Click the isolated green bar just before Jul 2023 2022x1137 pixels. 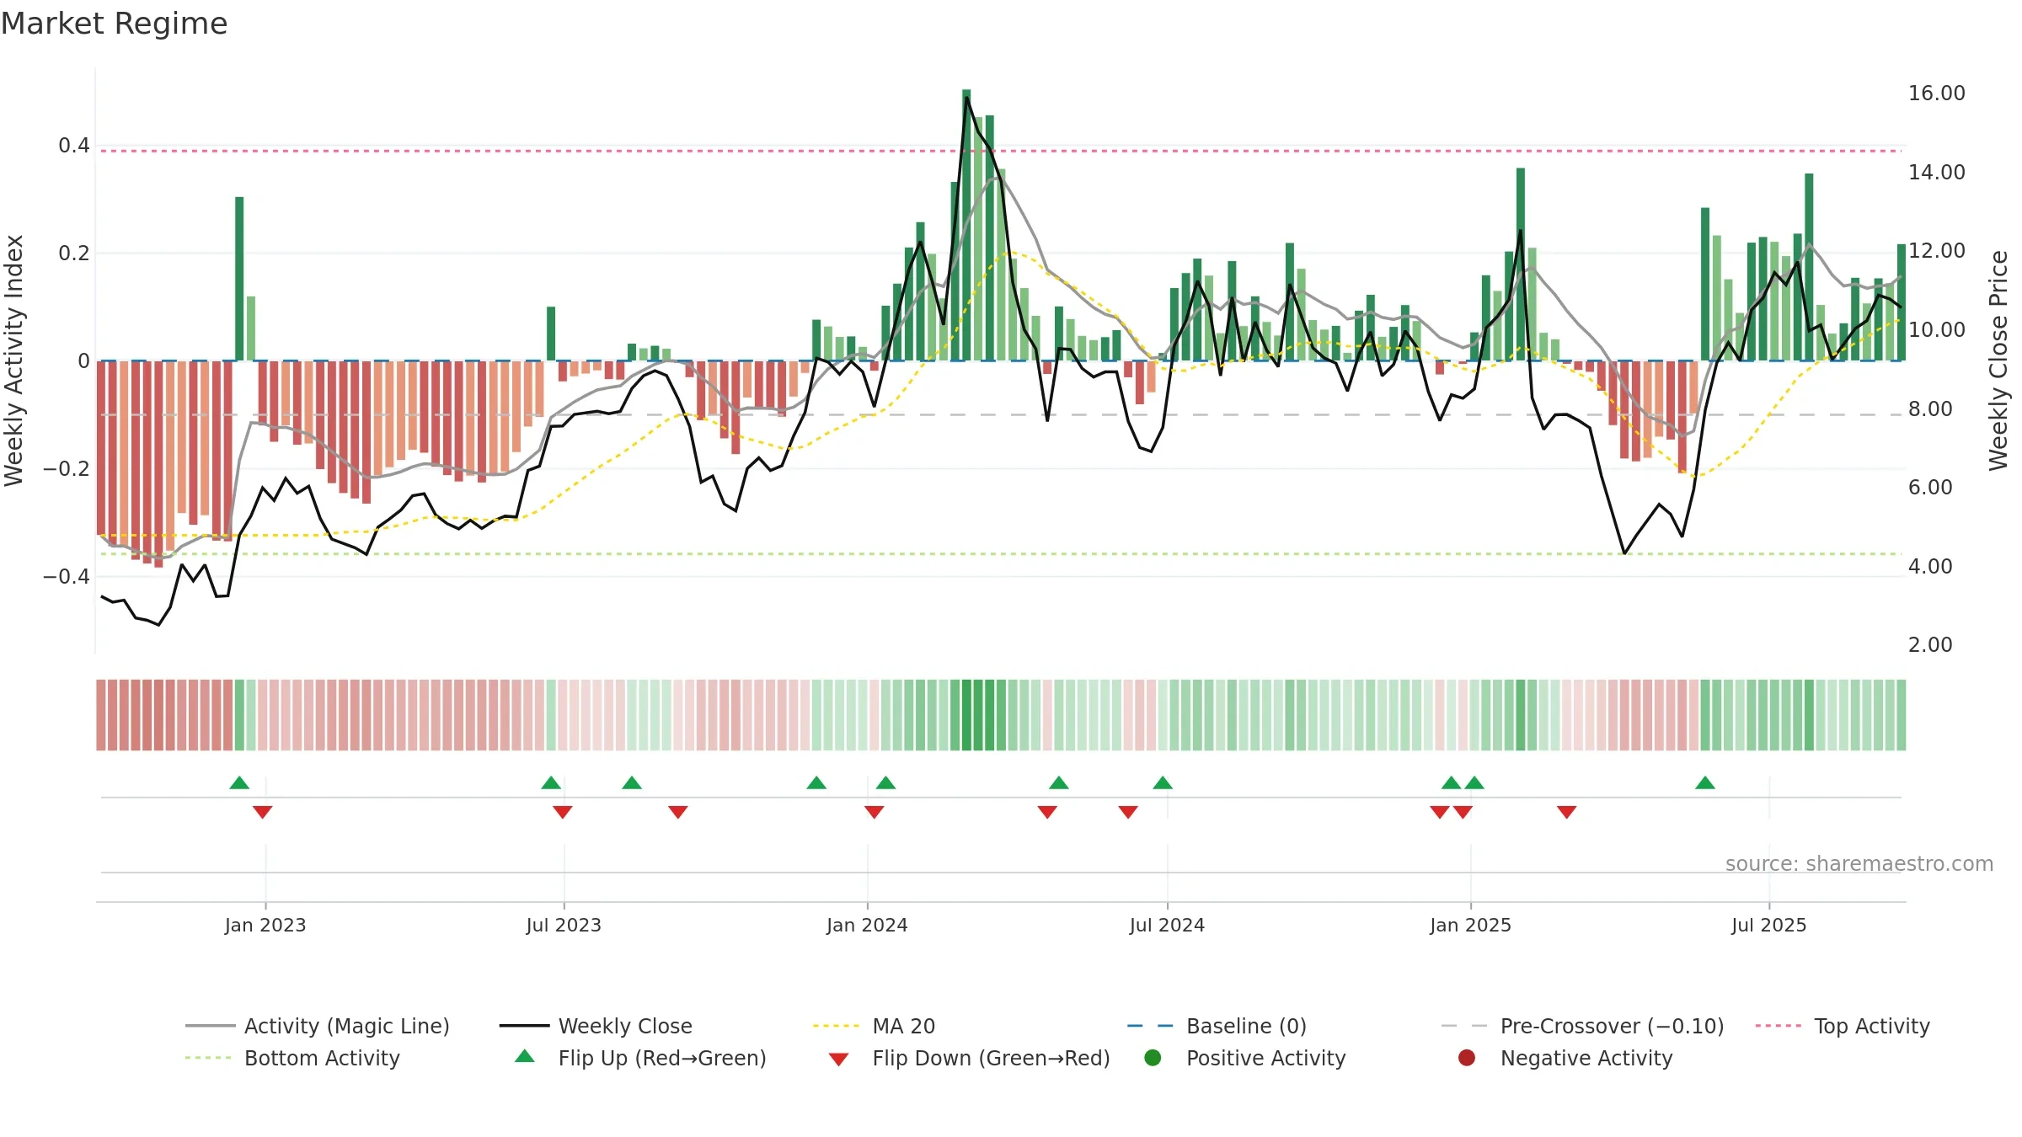click(551, 334)
